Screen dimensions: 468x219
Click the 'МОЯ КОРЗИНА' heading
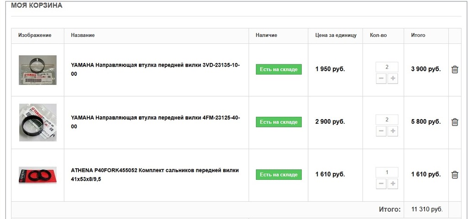pos(37,5)
